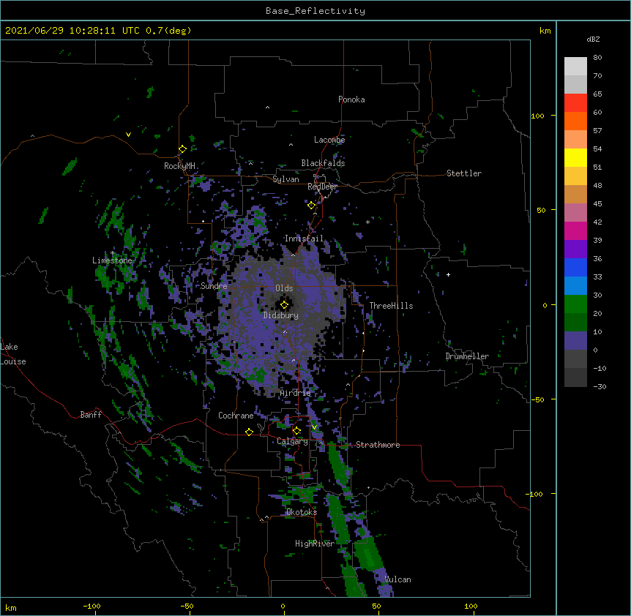Click the Lacombe city label

coord(329,140)
